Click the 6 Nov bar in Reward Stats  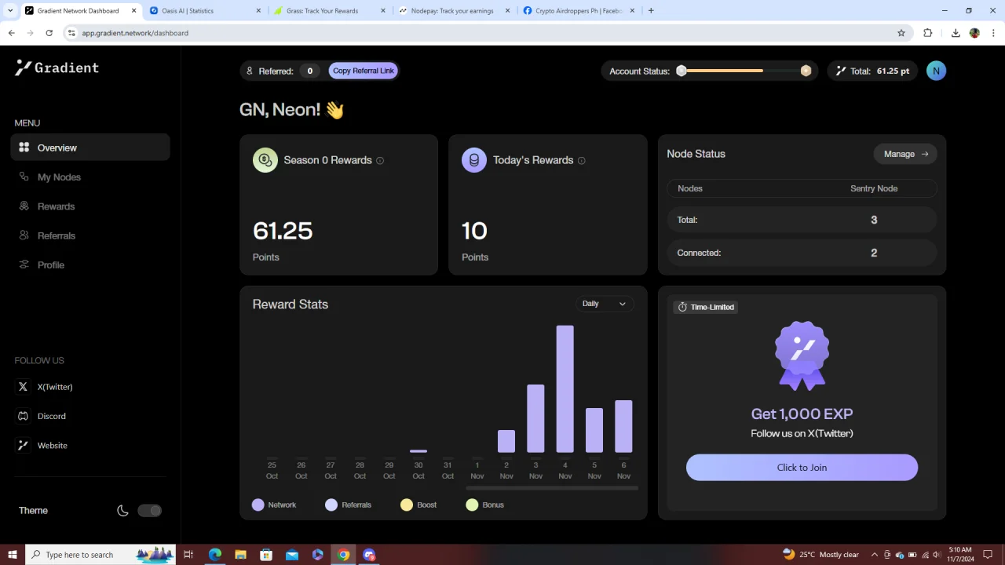623,427
